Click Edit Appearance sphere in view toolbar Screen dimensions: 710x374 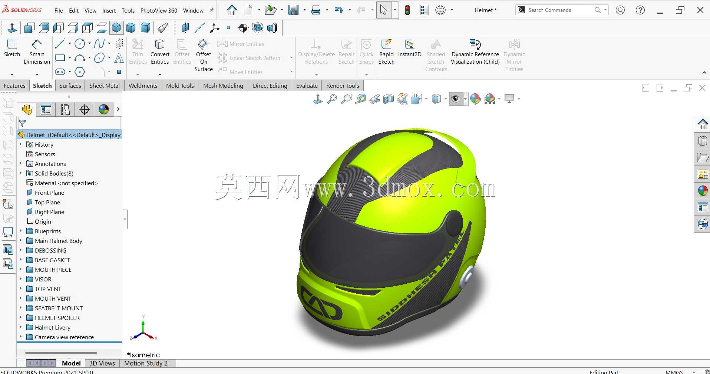pyautogui.click(x=475, y=99)
